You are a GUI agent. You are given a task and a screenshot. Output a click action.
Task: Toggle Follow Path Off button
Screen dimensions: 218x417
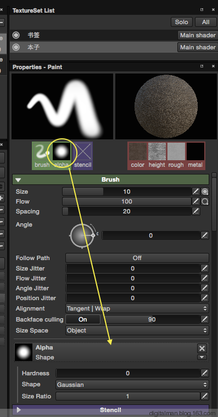[137, 258]
